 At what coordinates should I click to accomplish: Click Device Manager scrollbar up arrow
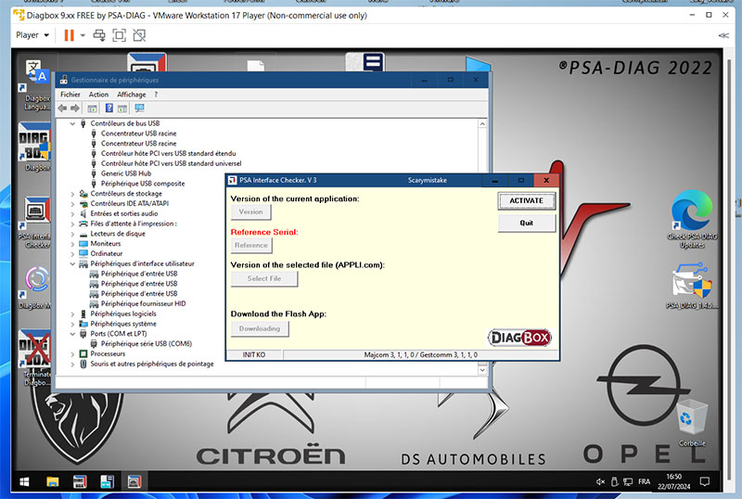(x=482, y=123)
